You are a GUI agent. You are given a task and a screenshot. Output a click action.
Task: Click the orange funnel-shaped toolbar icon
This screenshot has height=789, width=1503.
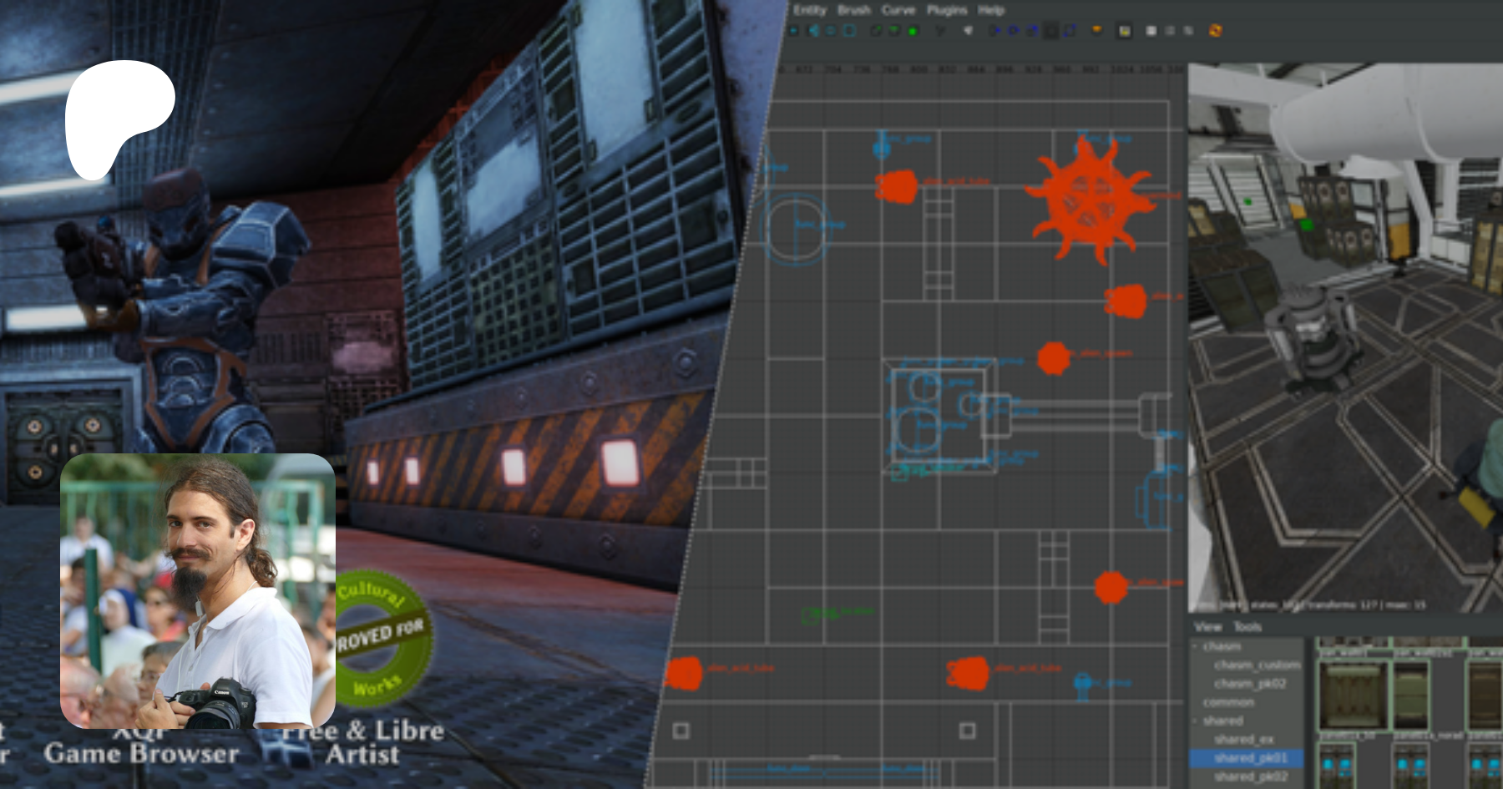[1097, 30]
